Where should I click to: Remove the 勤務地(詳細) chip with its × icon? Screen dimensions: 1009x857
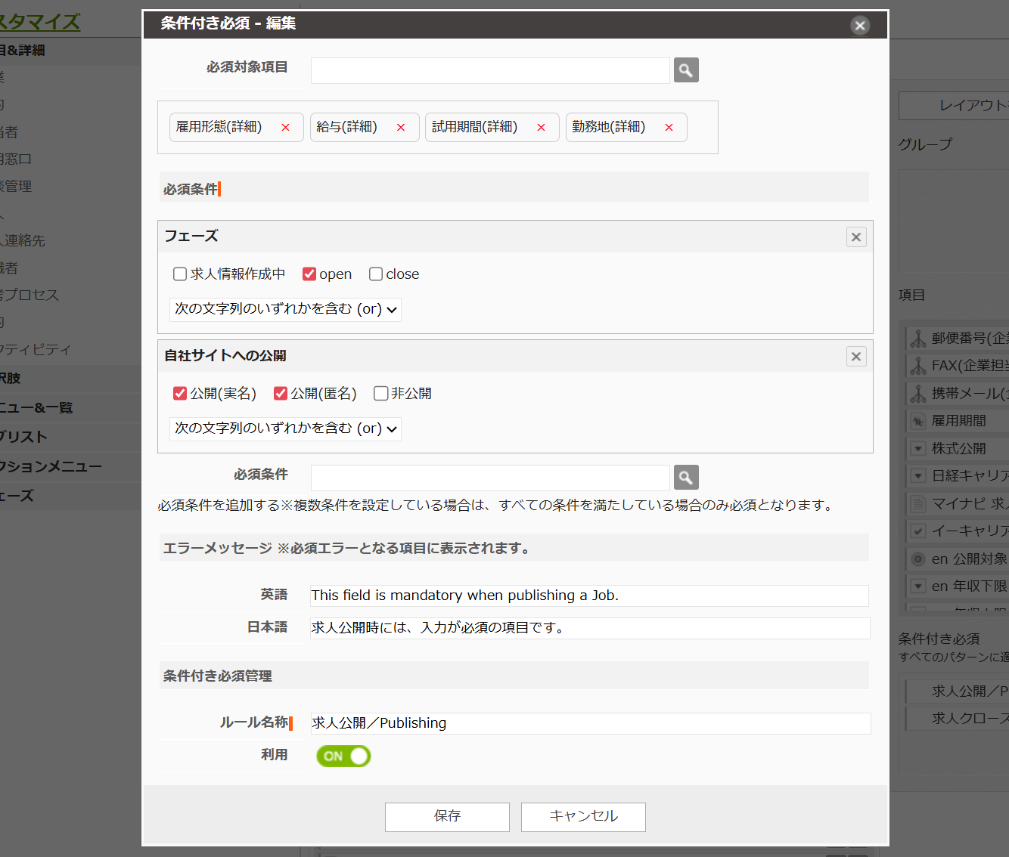point(668,127)
